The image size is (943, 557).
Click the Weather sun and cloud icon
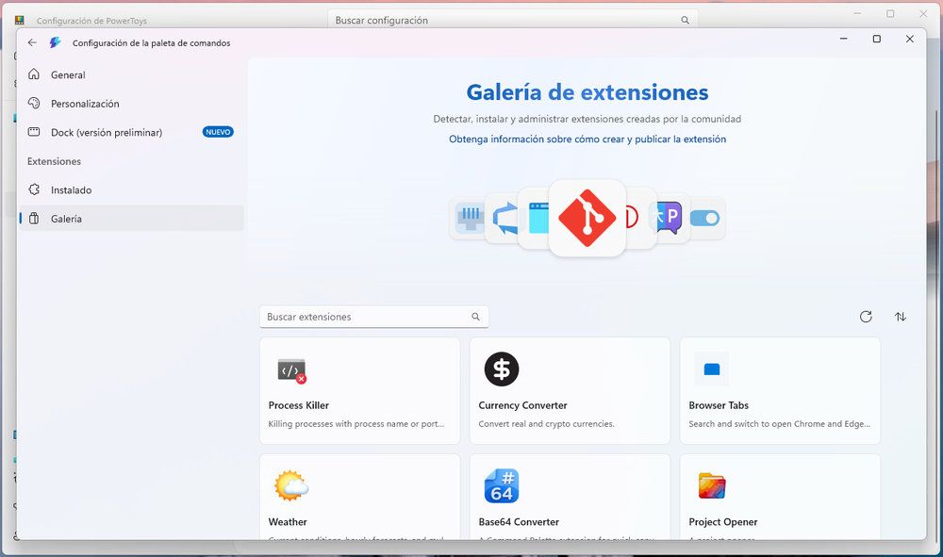coord(291,485)
